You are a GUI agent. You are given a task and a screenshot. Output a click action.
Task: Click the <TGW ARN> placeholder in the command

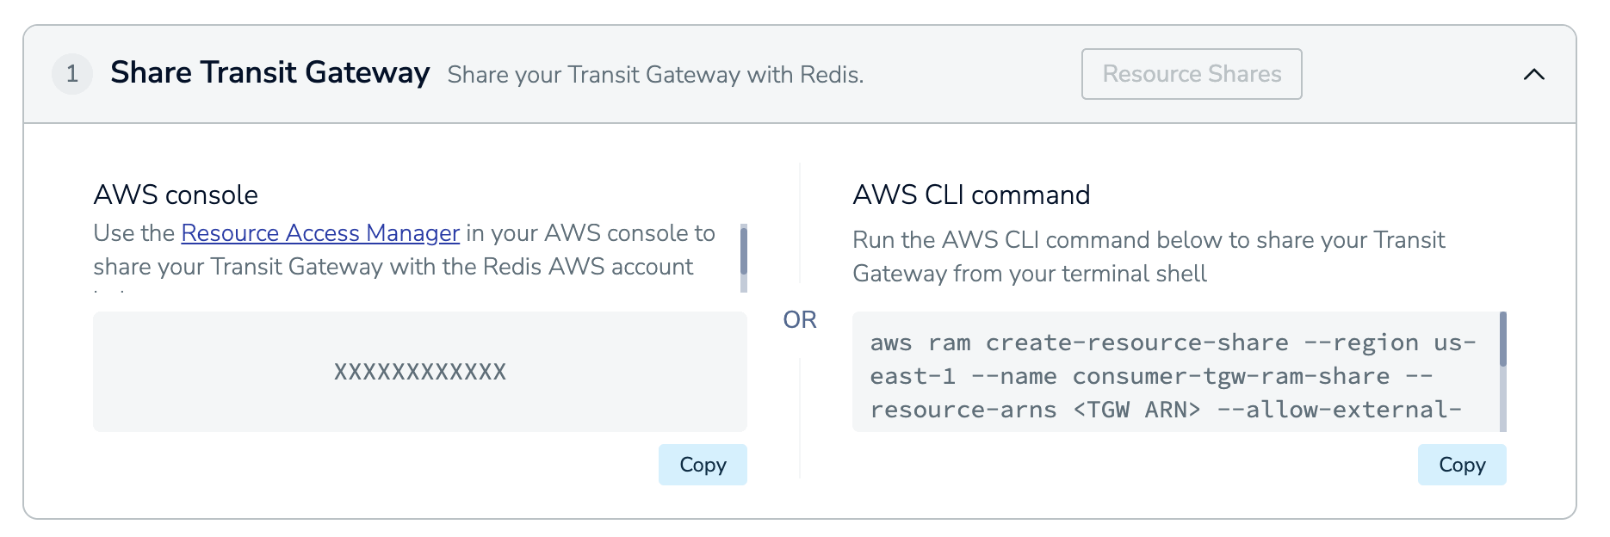coord(1136,410)
